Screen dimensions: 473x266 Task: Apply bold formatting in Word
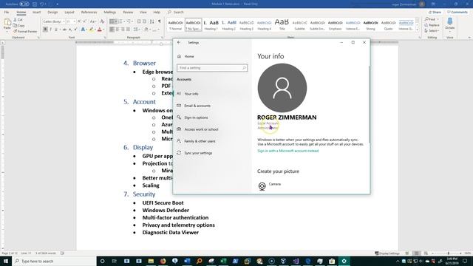pyautogui.click(x=45, y=30)
